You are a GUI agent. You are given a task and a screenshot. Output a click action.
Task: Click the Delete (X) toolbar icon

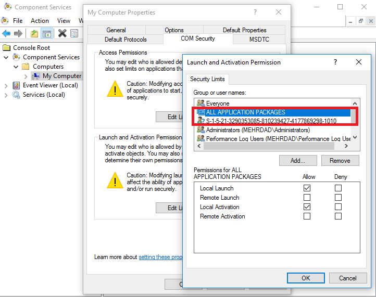[62, 33]
